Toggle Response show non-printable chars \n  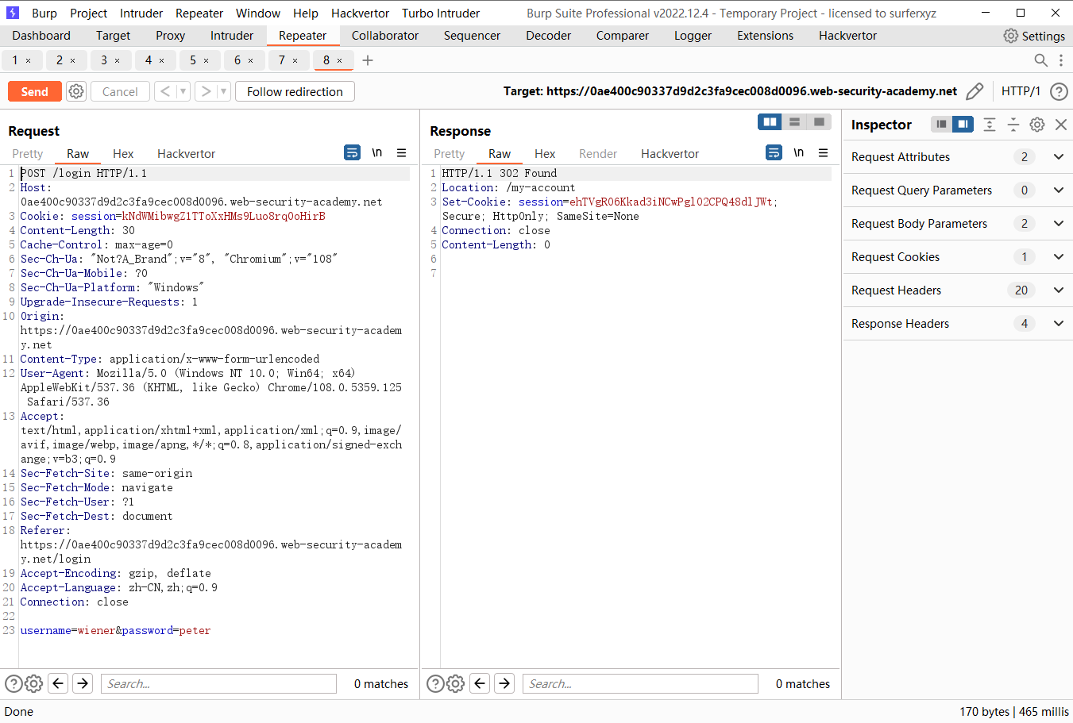coord(799,152)
